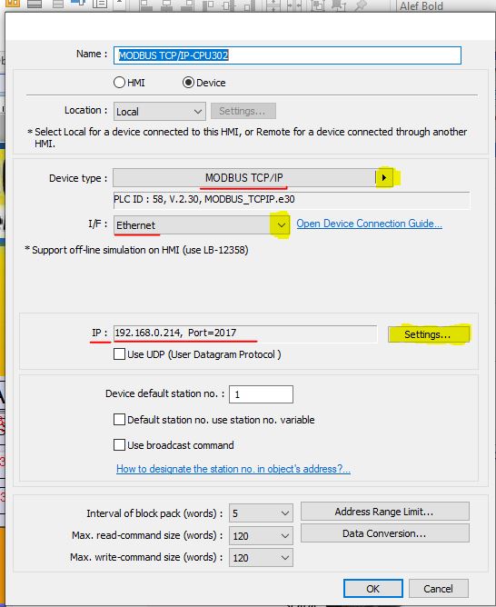Screen dimensions: 496x607
Task: Expand Interval of block pack dropdown
Action: coord(261,513)
